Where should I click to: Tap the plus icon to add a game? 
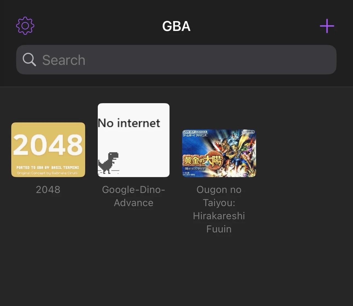click(x=327, y=26)
